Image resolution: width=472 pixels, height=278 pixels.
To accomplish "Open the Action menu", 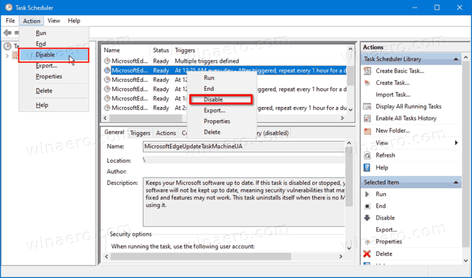I will 31,21.
